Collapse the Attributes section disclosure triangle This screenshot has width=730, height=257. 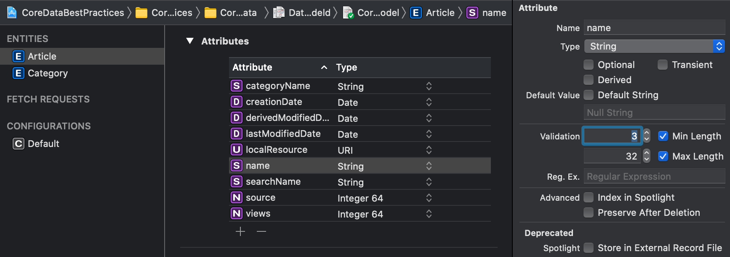[190, 41]
